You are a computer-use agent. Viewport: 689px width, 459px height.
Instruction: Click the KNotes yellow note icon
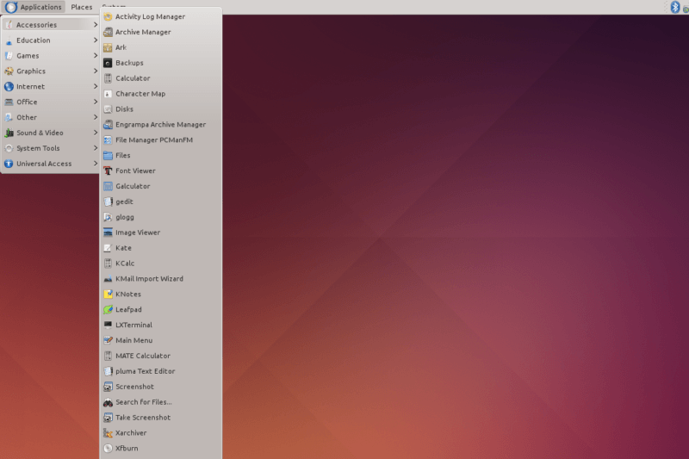pos(108,295)
